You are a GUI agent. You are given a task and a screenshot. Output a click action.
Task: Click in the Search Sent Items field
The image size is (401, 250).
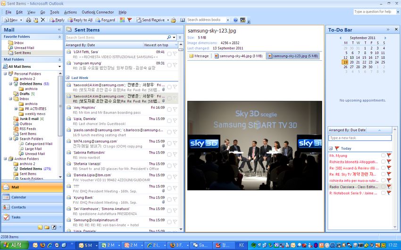117,38
